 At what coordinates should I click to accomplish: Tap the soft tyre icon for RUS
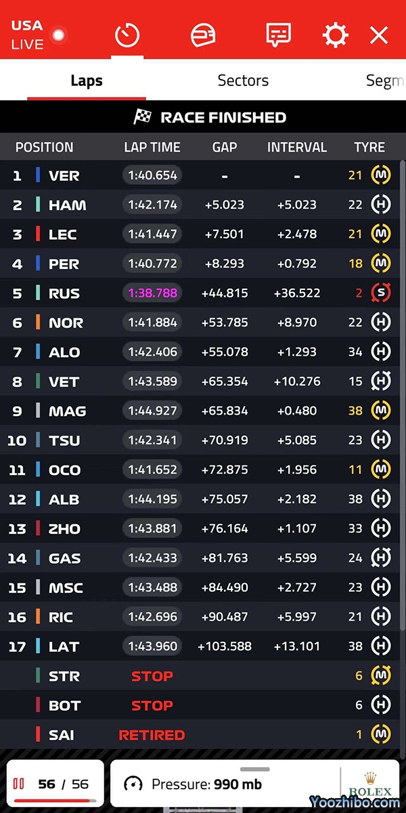381,293
